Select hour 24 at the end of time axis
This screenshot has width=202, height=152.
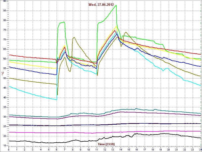(x=200, y=149)
